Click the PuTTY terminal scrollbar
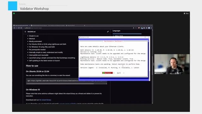202x114 pixels. (149, 60)
